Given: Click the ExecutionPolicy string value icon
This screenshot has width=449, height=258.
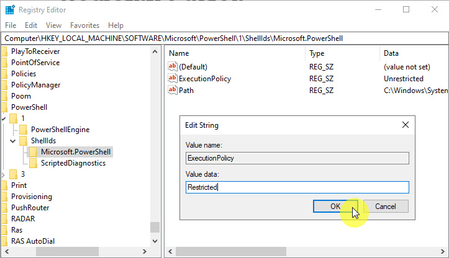Looking at the screenshot, I should click(173, 79).
